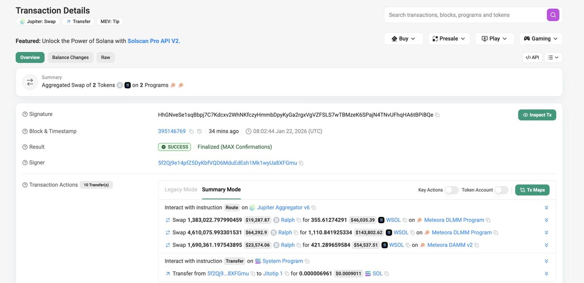Click WSOL token logo in 355.61274291 row
Viewport: 584px width, 283px height.
click(382, 220)
